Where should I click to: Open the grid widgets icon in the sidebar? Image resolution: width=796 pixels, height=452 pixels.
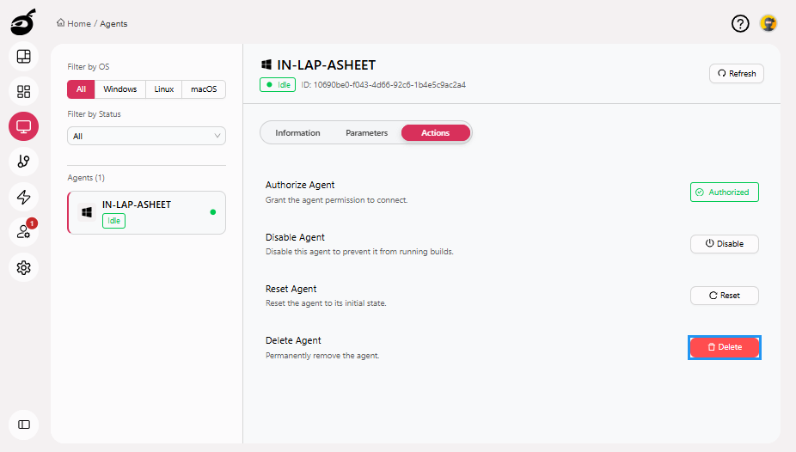[x=23, y=91]
